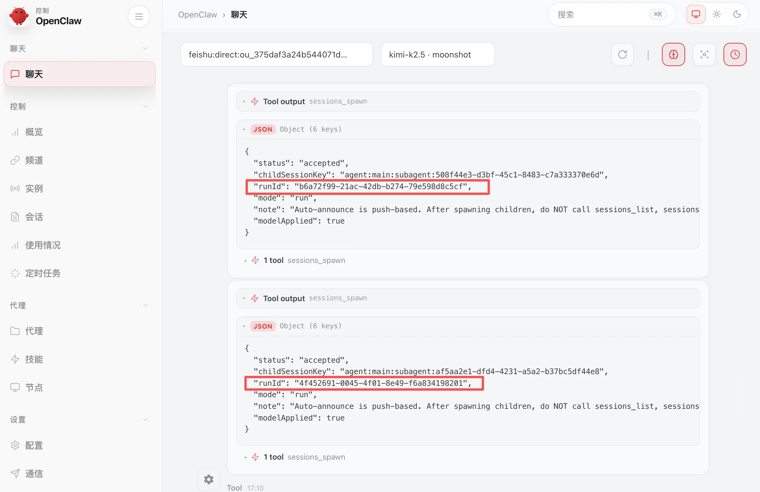The width and height of the screenshot is (760, 492).
Task: Click the gear icon below chat
Action: pyautogui.click(x=209, y=479)
